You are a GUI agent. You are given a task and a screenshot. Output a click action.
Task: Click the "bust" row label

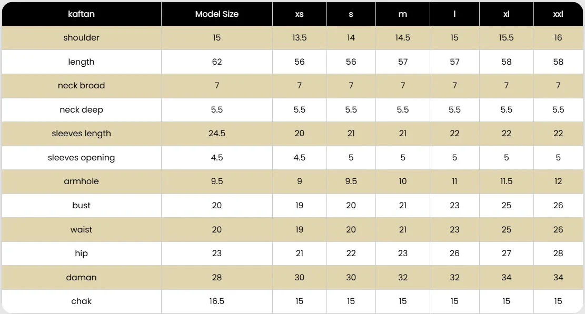82,206
